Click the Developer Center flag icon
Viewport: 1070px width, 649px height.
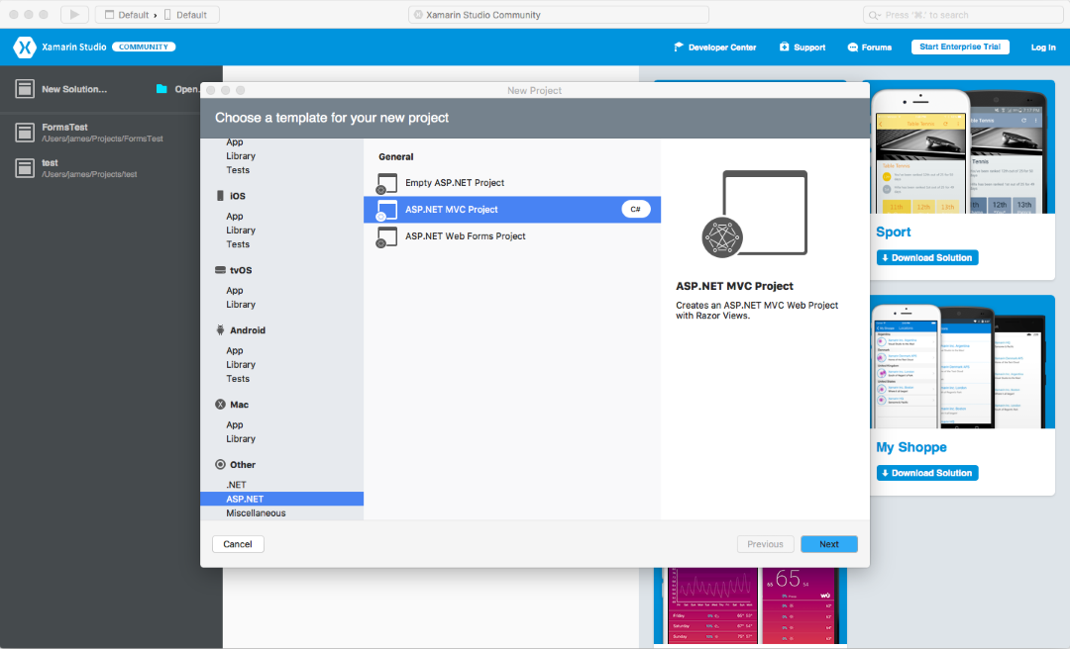point(679,47)
